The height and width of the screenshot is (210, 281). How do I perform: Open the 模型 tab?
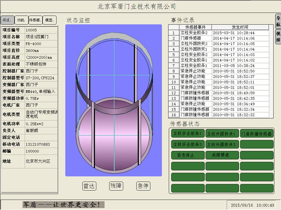tap(49, 20)
